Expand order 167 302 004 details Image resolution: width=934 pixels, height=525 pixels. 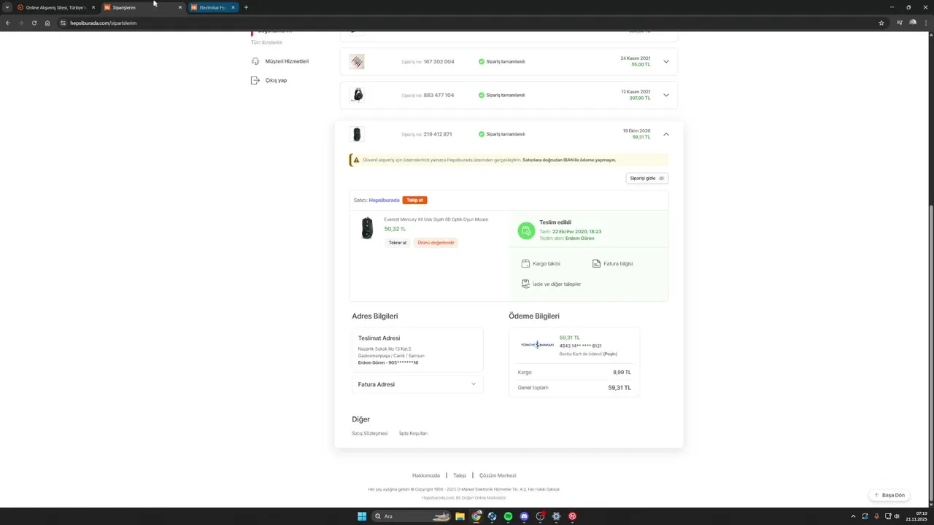pyautogui.click(x=666, y=61)
